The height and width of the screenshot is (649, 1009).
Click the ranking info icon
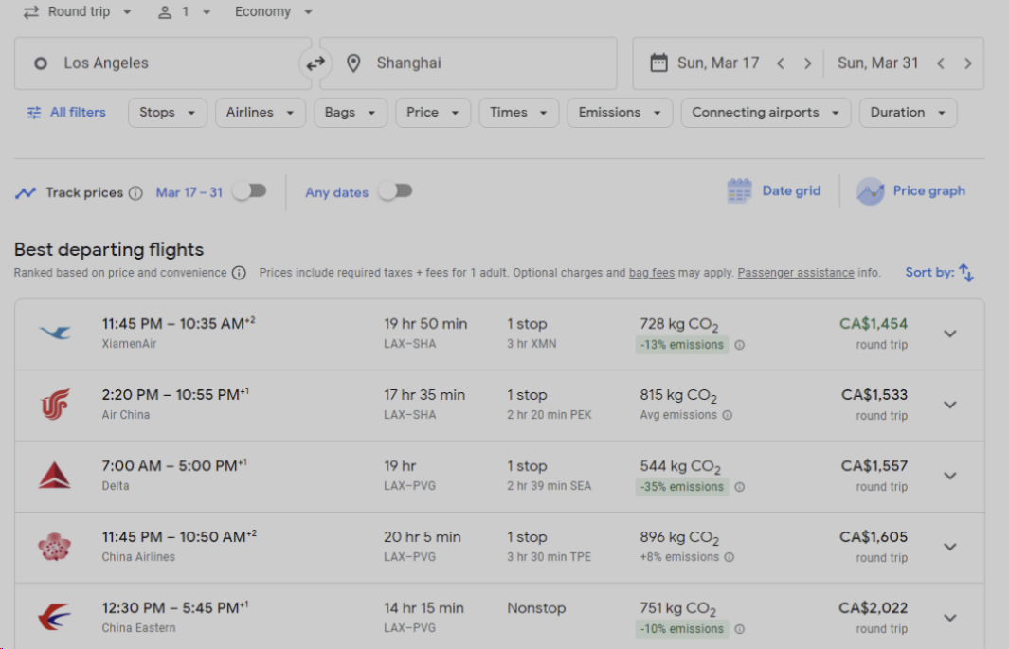239,273
